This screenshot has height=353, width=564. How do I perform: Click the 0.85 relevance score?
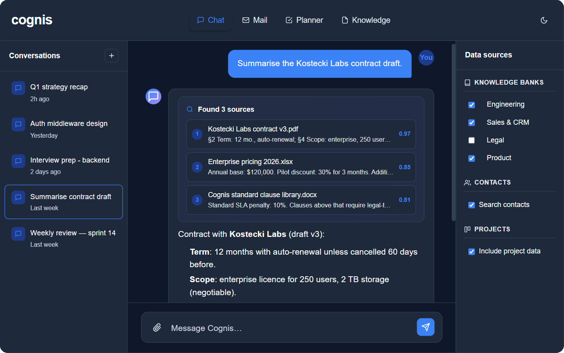click(405, 167)
